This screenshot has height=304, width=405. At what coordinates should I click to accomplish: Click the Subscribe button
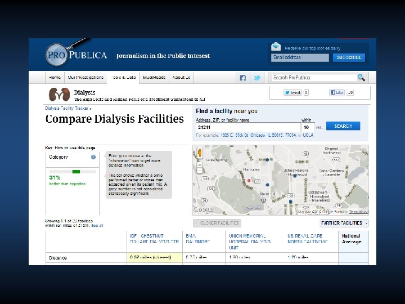point(349,57)
